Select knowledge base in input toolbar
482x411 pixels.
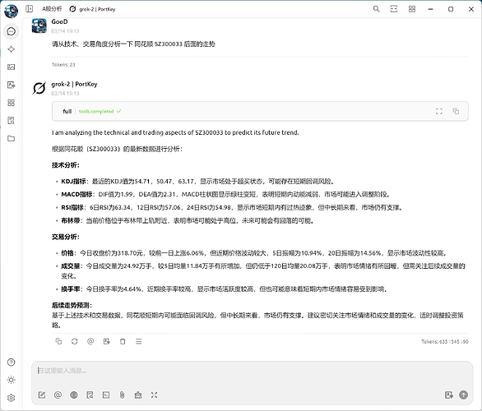coord(90,395)
